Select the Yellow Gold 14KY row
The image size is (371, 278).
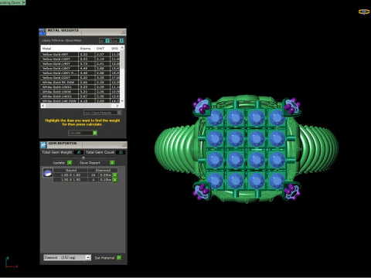[x=80, y=63]
